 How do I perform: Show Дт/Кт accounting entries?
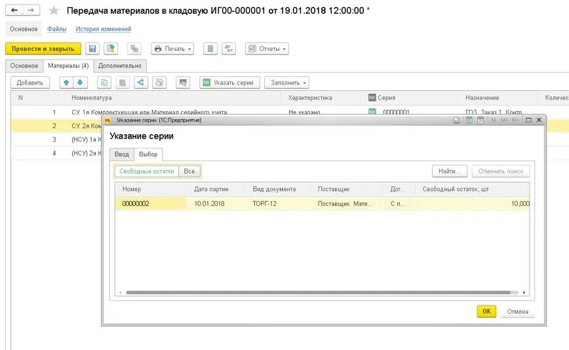(229, 48)
